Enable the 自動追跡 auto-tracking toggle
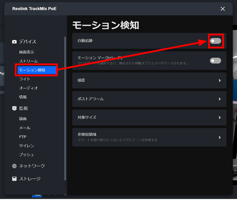Screen dimensions: 237x201 [215, 41]
